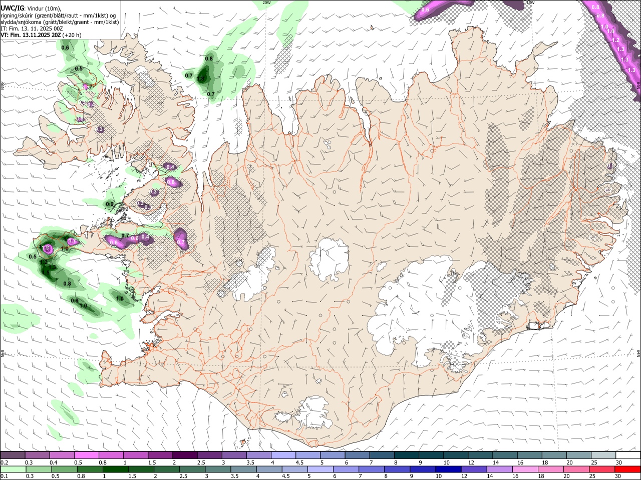
Task: Click the deep blue bottom-row swatch between 10 and 12
Action: click(447, 469)
